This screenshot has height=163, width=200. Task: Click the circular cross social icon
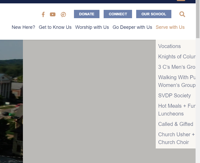[x=63, y=15]
